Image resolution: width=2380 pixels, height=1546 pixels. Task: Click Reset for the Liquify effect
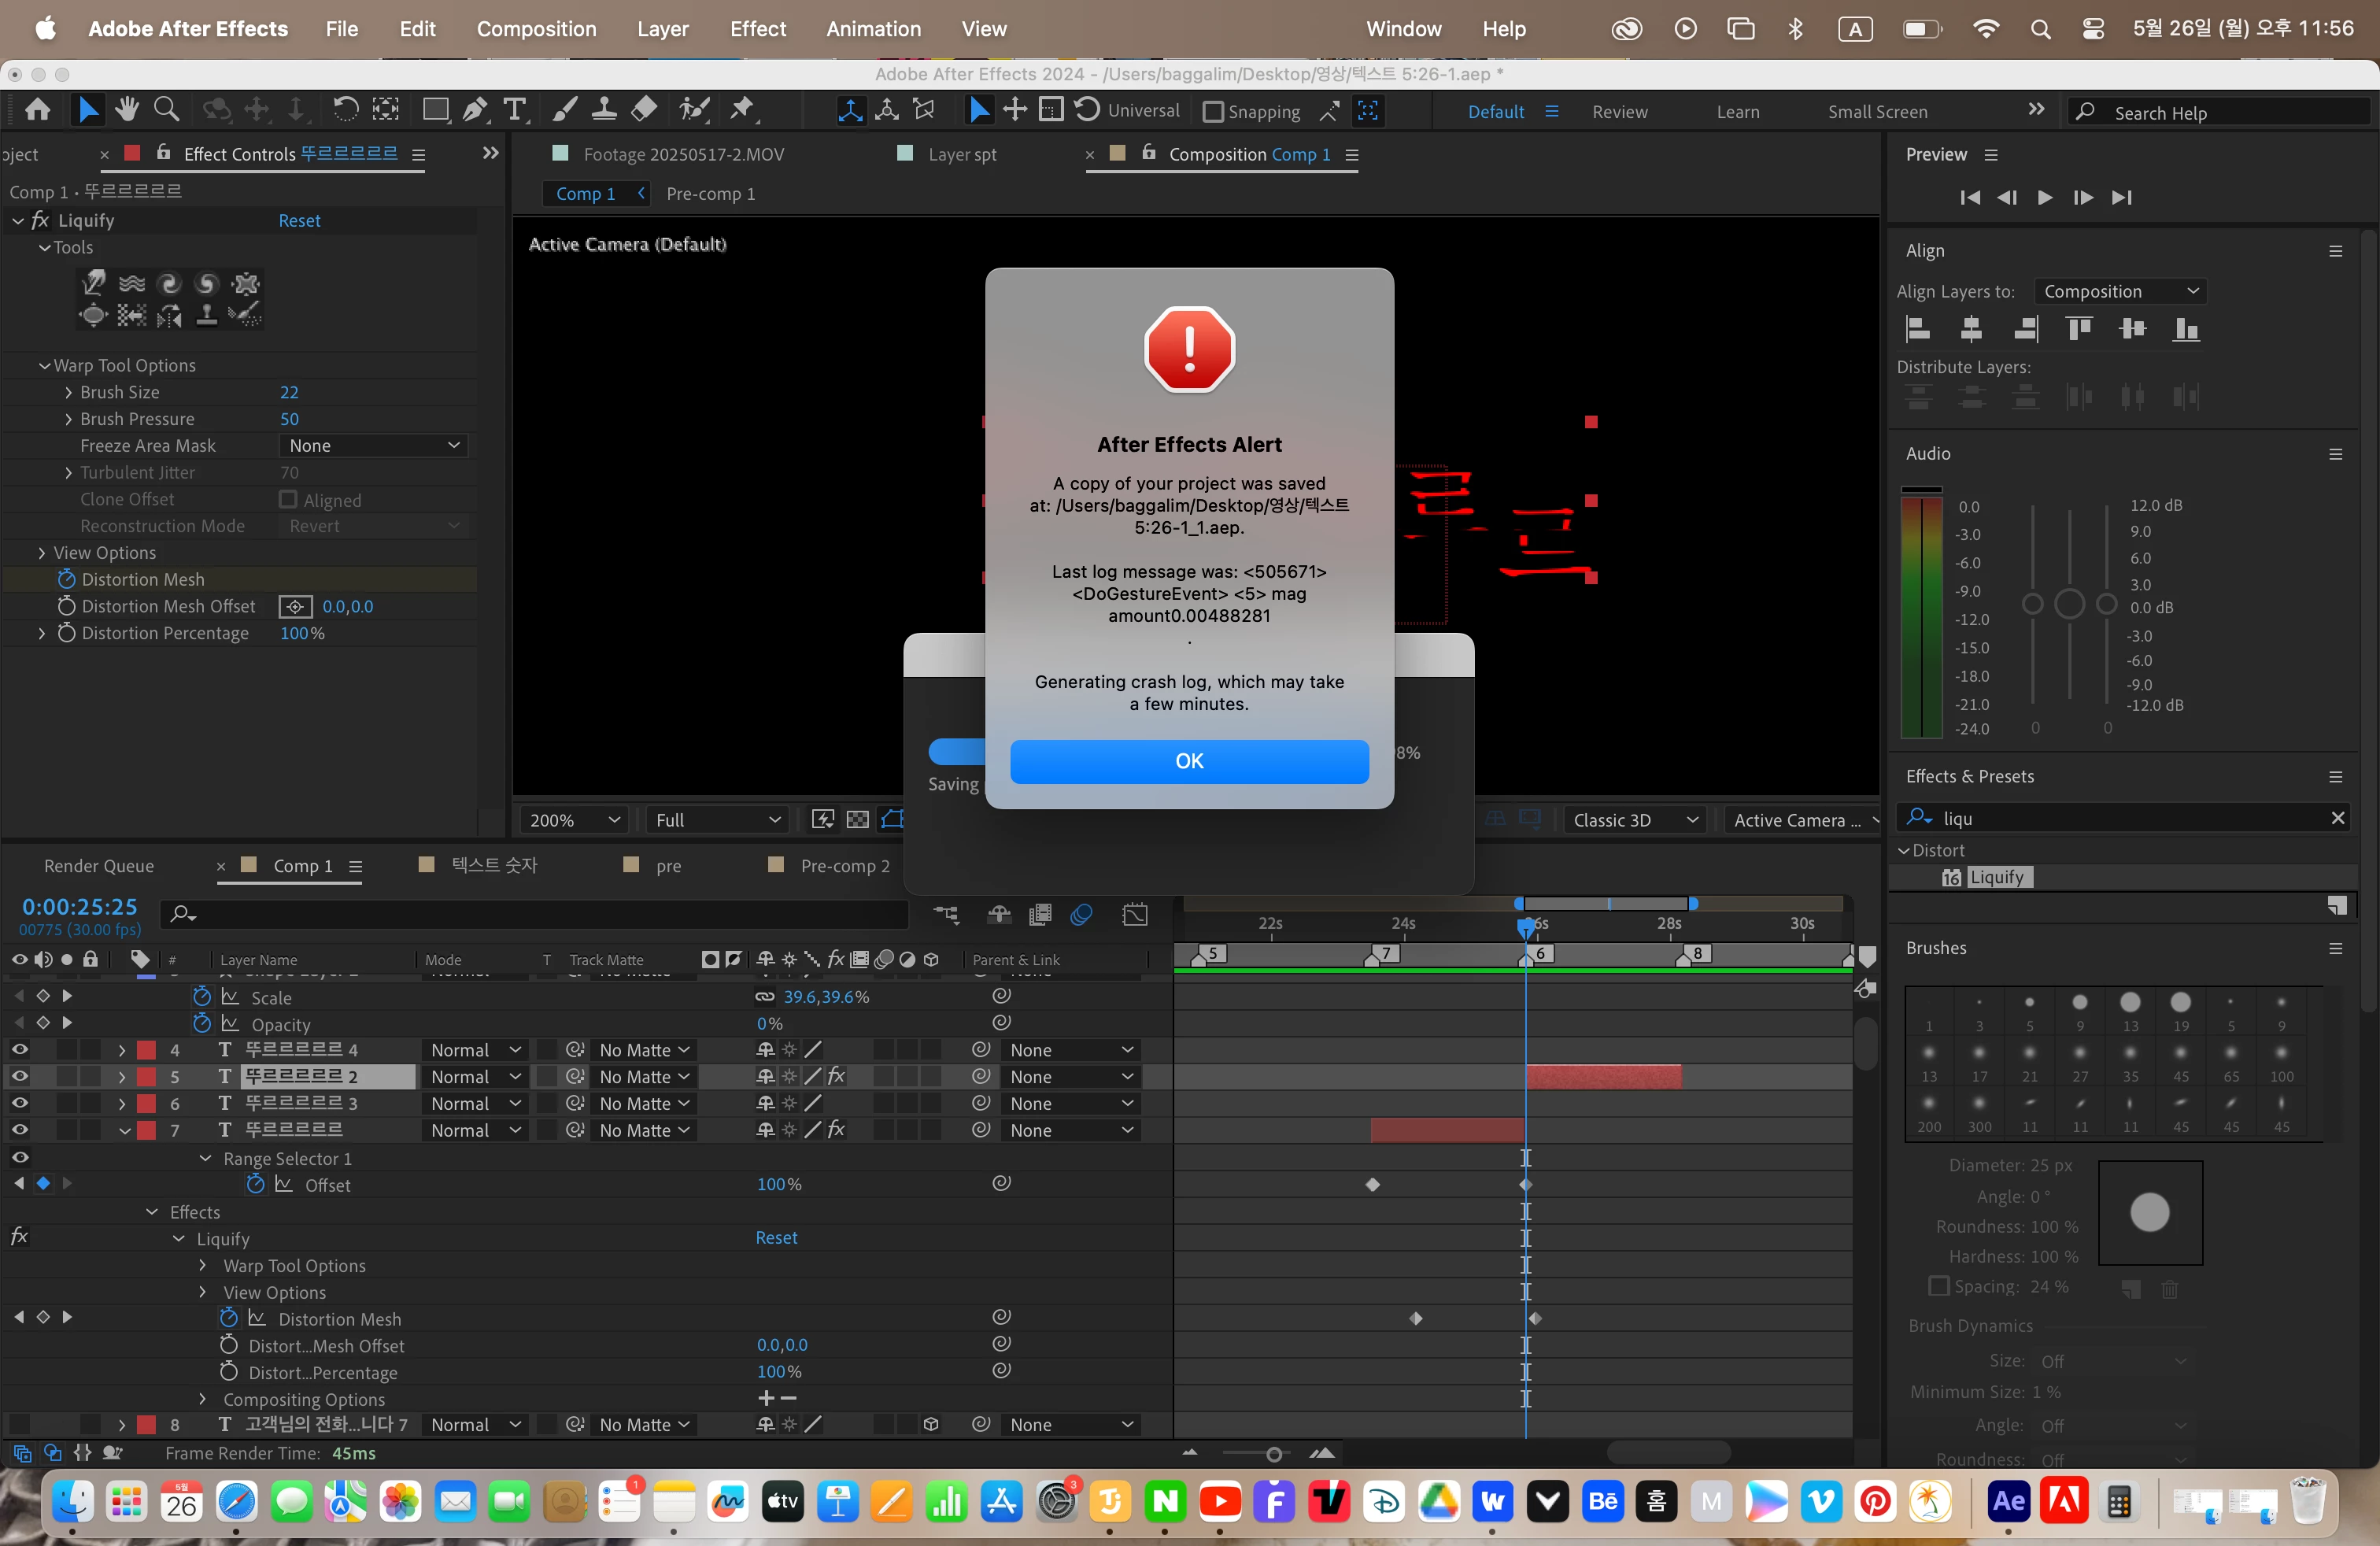[299, 221]
